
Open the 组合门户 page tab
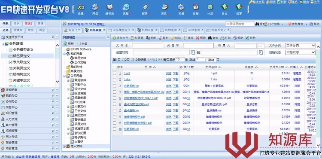click(72, 30)
